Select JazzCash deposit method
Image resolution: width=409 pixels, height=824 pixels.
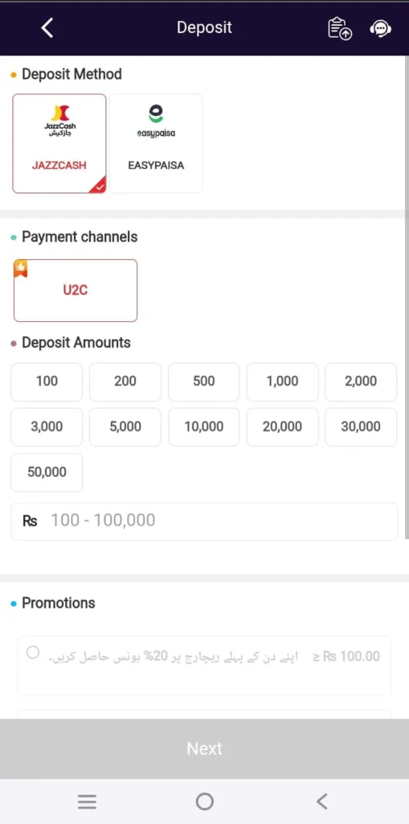tap(59, 143)
